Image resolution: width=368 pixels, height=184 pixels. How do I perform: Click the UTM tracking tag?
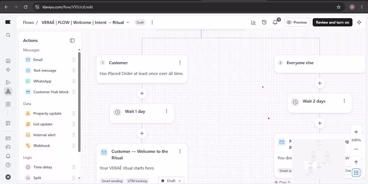(137, 181)
